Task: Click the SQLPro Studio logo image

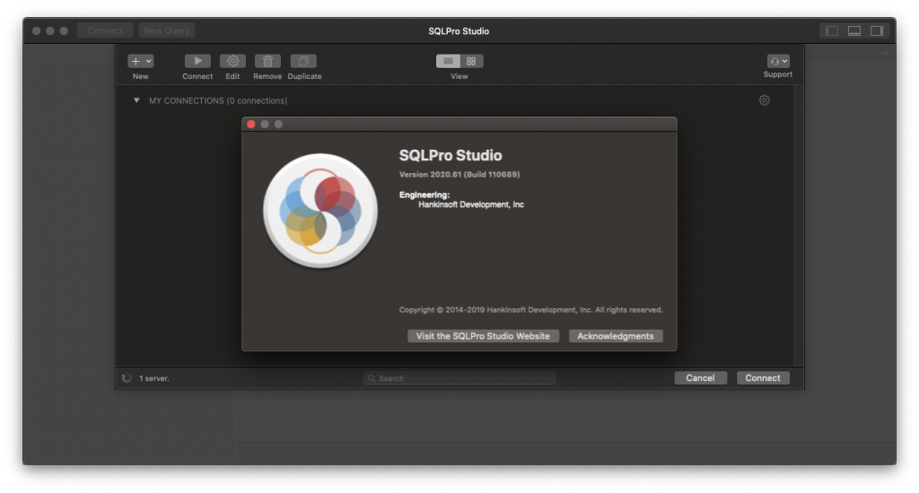Action: point(320,211)
